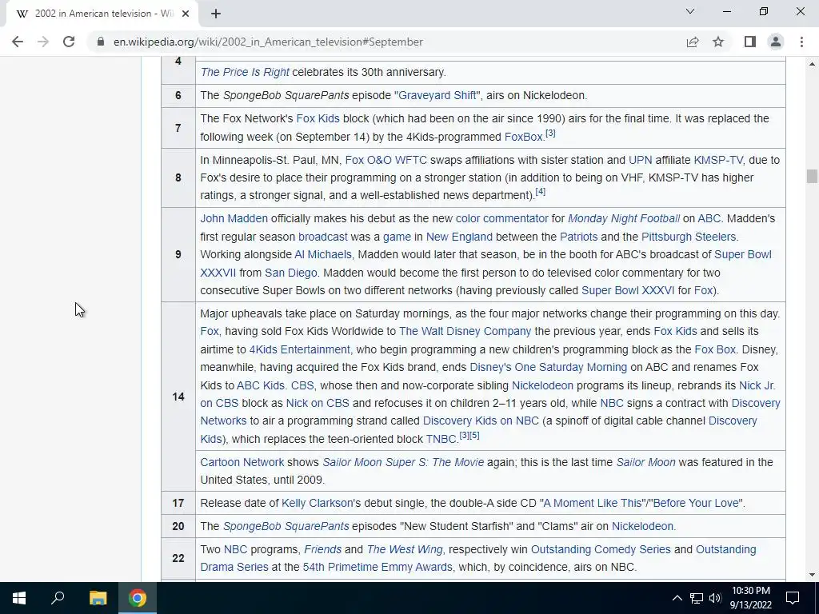This screenshot has height=614, width=819.
Task: Open Disney's One Saturday Morning link
Action: click(548, 367)
